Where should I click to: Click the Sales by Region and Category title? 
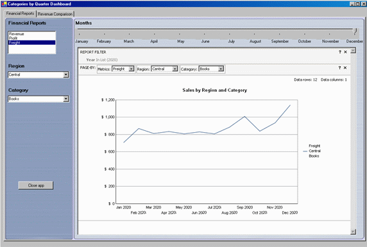(215, 90)
